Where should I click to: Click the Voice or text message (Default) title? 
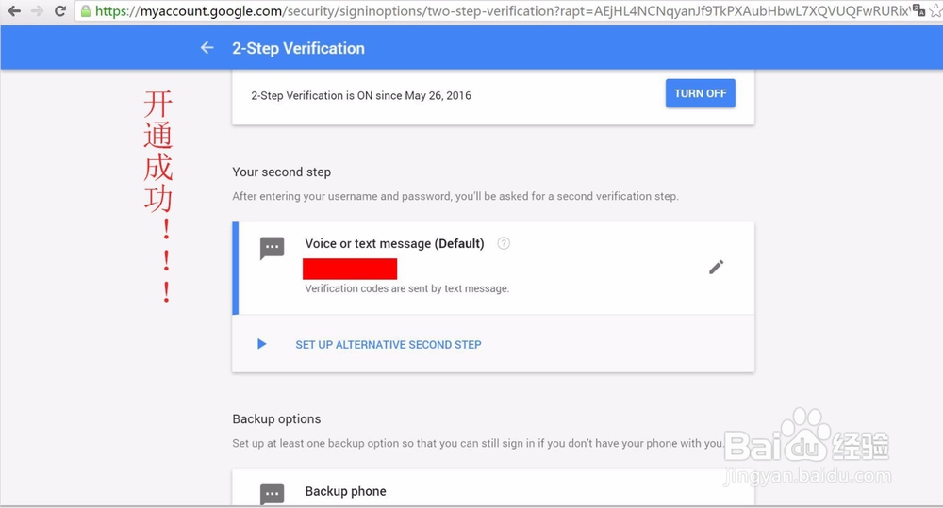click(394, 243)
